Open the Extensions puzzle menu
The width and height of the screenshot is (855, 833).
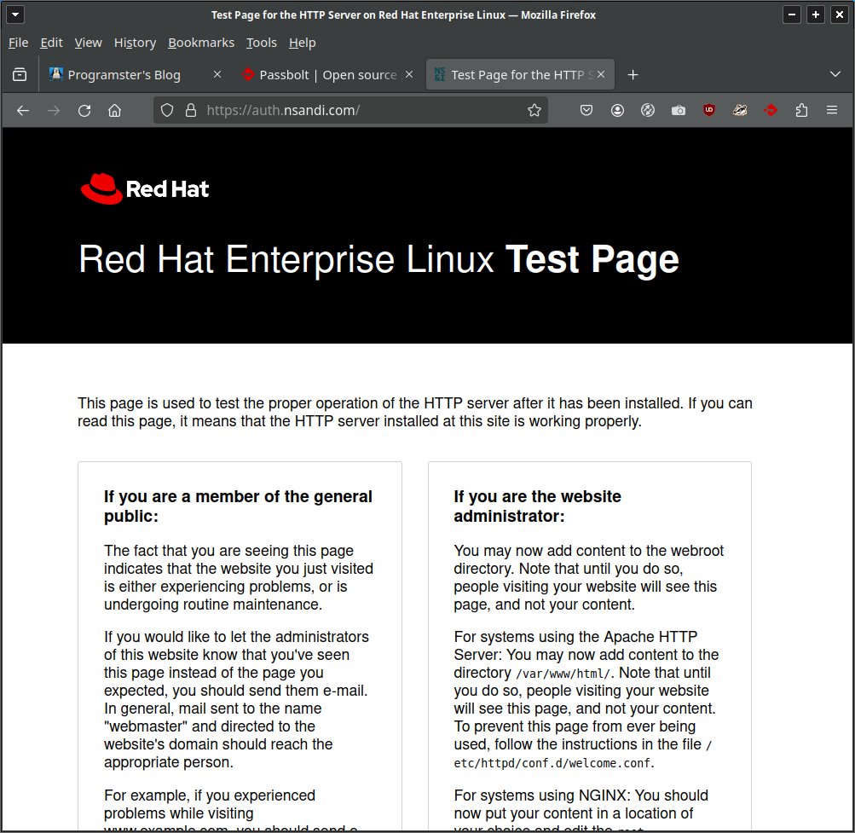pyautogui.click(x=801, y=110)
